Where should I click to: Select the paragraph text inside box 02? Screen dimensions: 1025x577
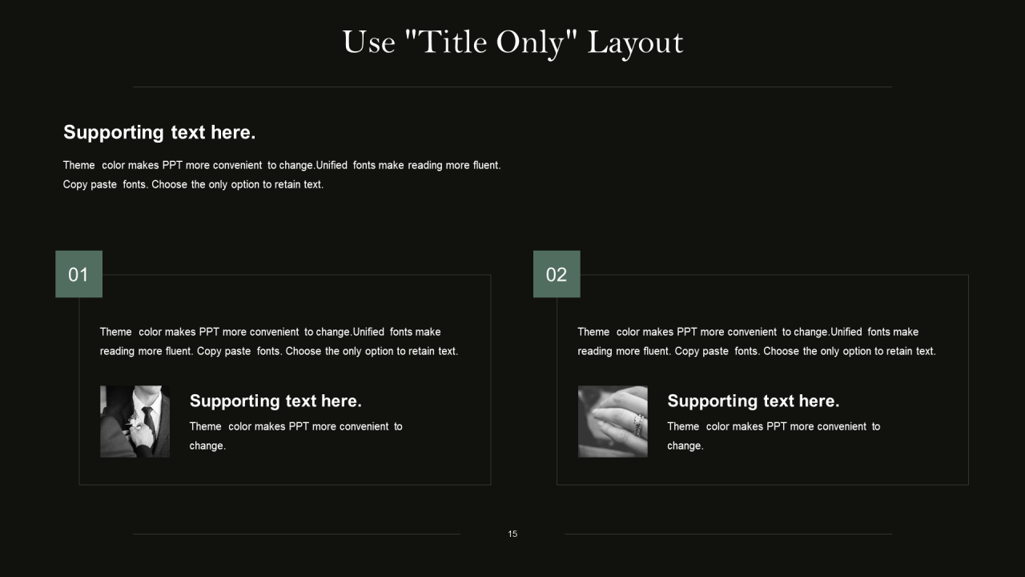[757, 341]
